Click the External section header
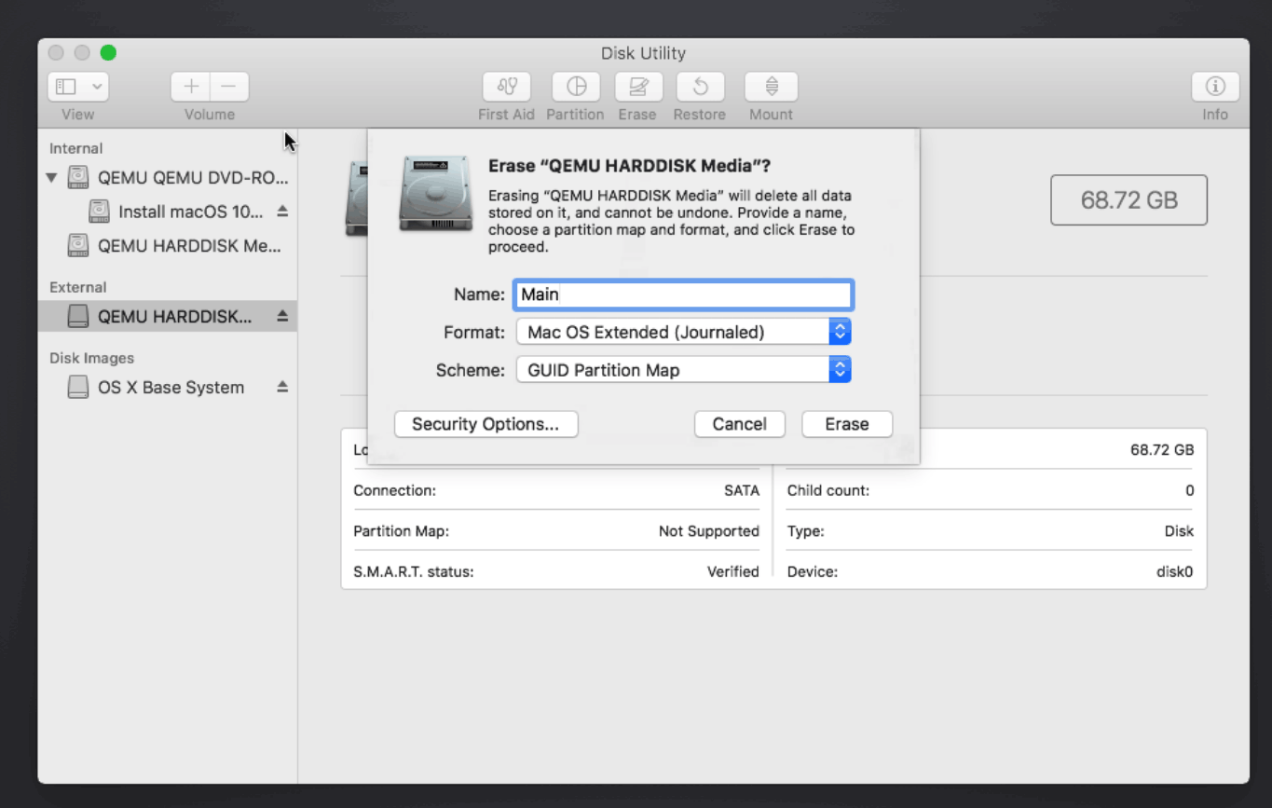The image size is (1272, 808). (x=78, y=287)
